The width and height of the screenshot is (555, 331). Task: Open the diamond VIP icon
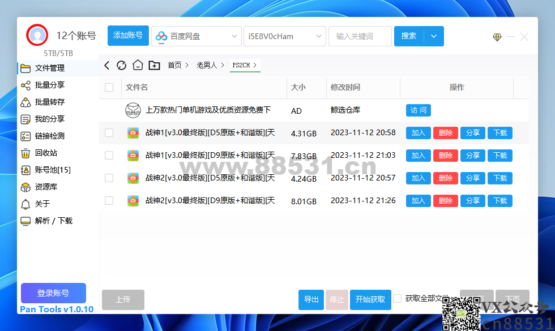pos(497,37)
